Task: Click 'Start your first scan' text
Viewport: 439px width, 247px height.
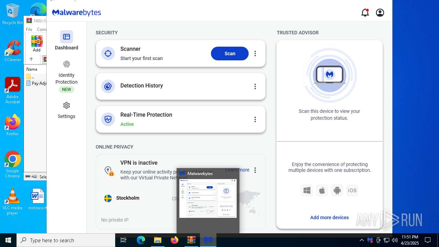Action: pos(141,58)
